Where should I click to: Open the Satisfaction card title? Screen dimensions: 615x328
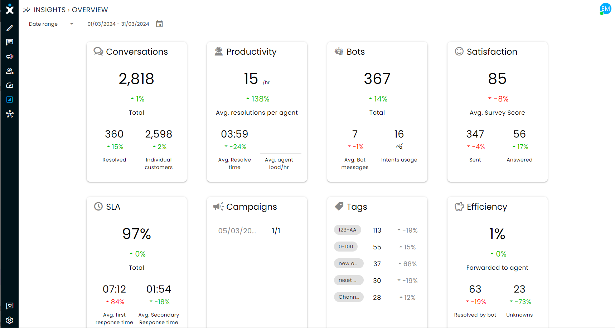click(492, 51)
